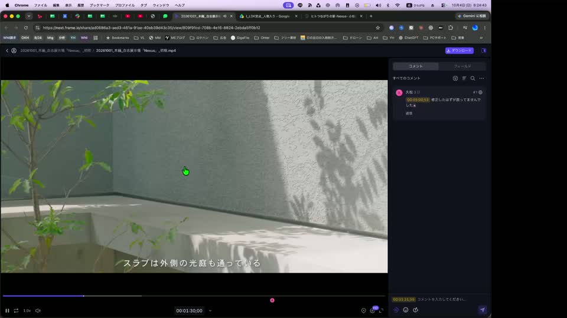Open timecode format dropdown arrow

point(210,311)
